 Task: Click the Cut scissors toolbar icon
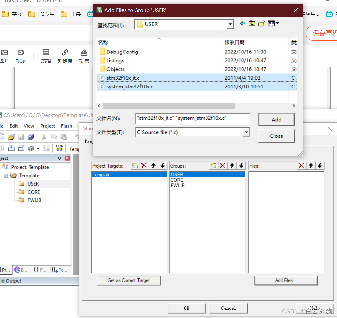[44, 137]
